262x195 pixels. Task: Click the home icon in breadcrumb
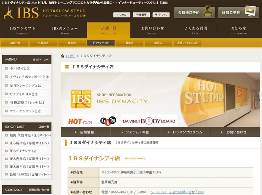pos(63,56)
